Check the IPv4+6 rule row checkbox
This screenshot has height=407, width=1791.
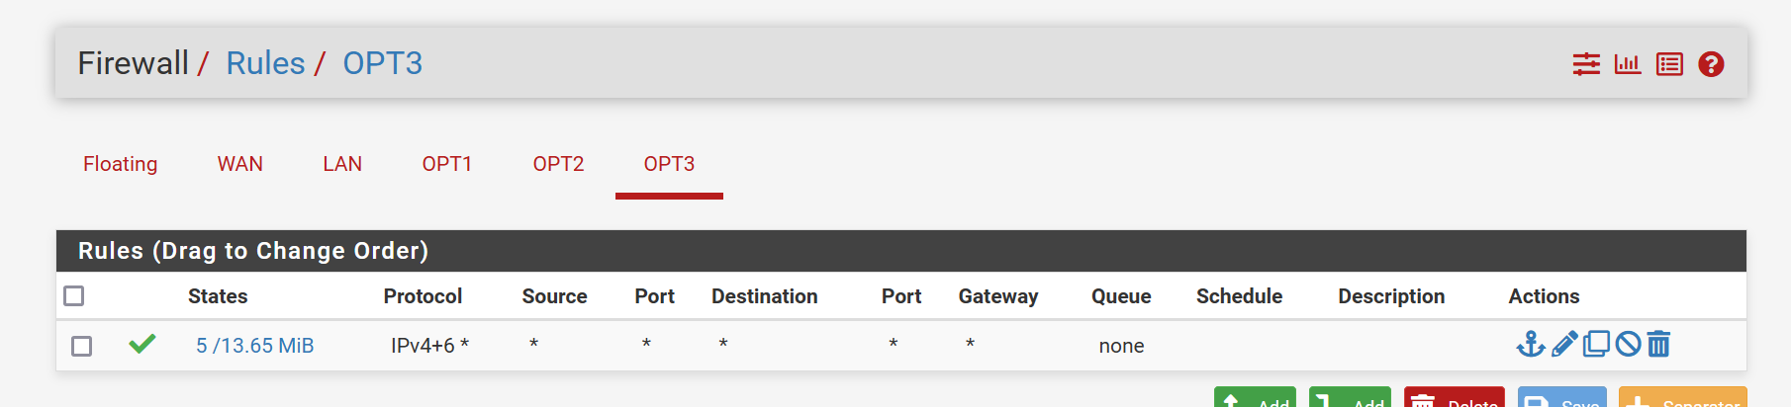82,346
